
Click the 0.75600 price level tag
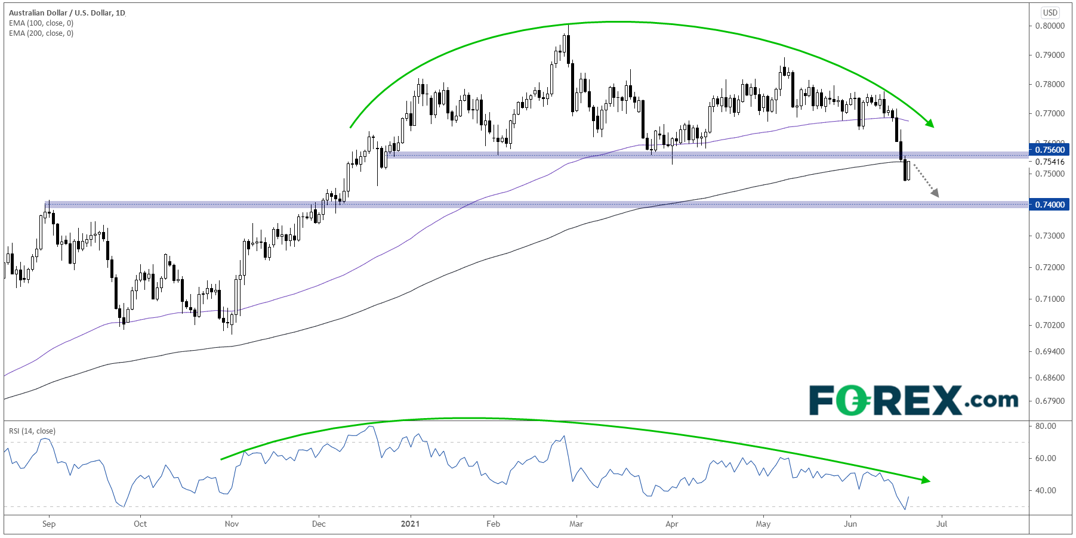(1050, 150)
